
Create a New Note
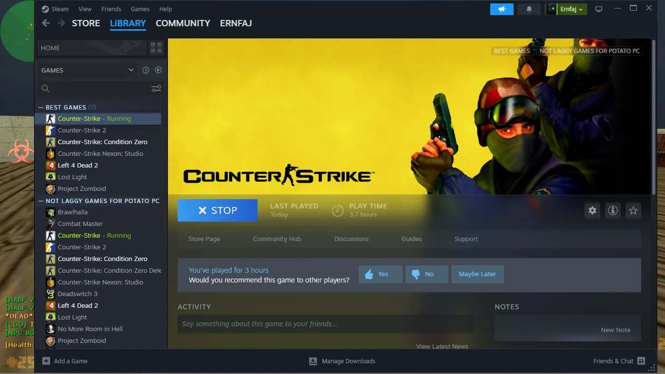pyautogui.click(x=615, y=330)
